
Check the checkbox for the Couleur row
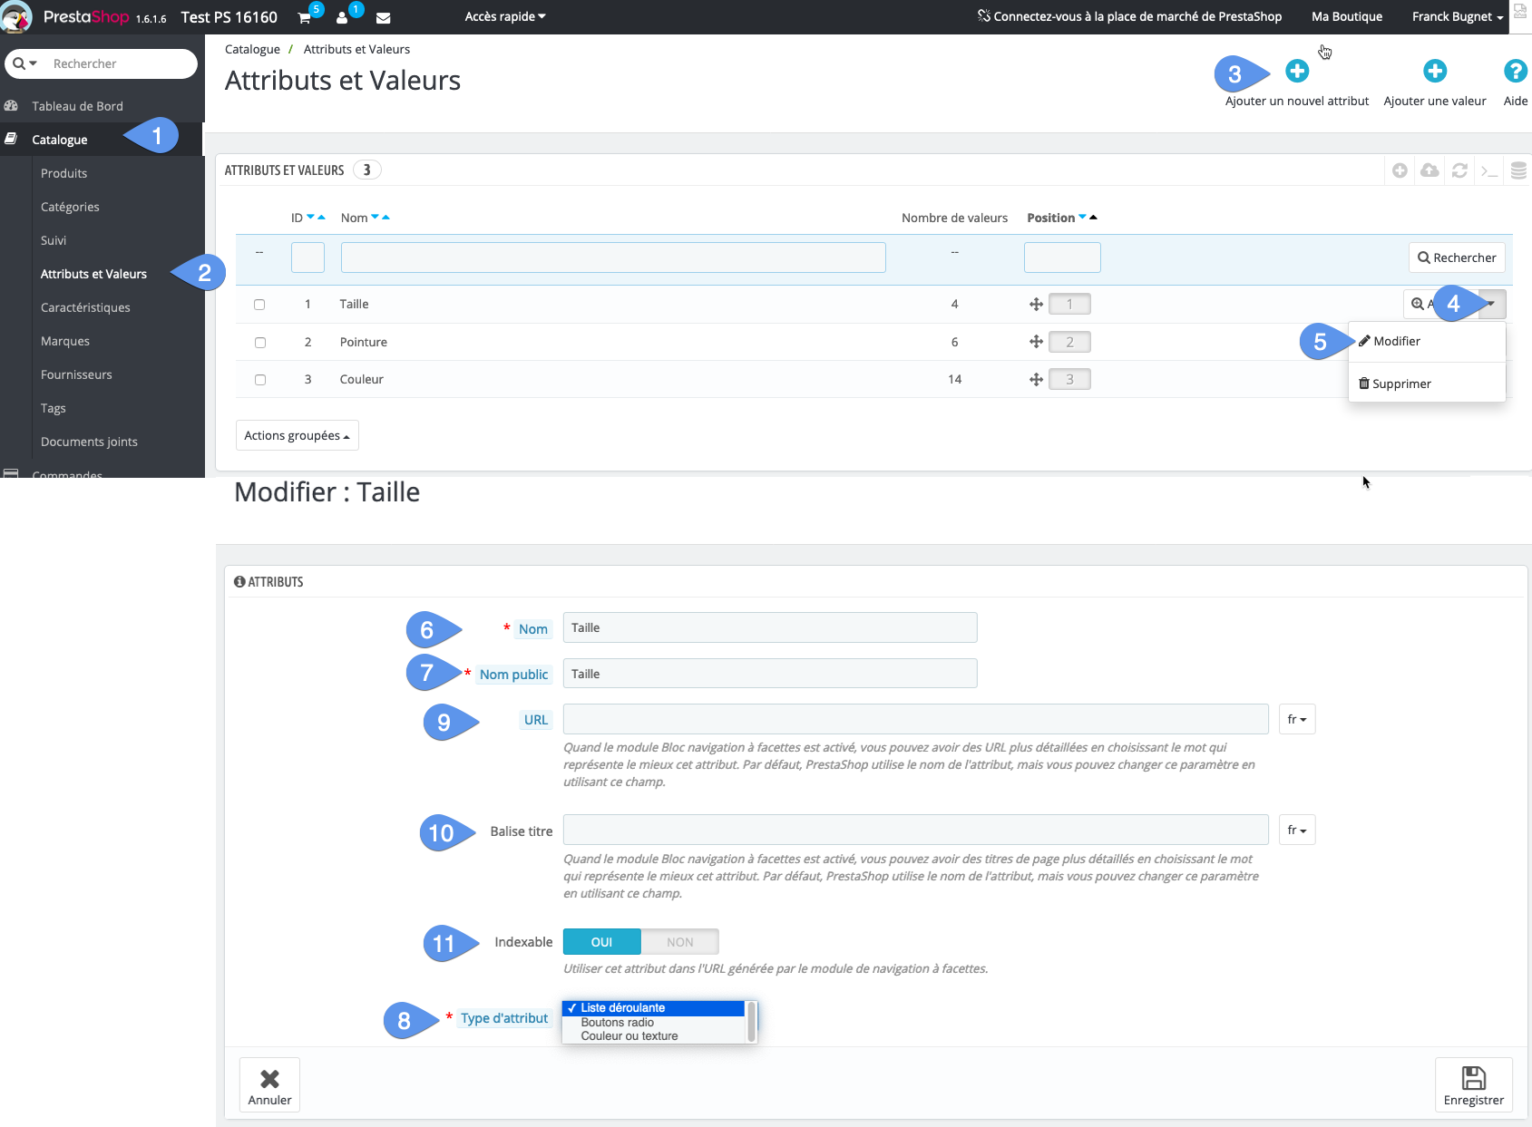click(x=260, y=379)
